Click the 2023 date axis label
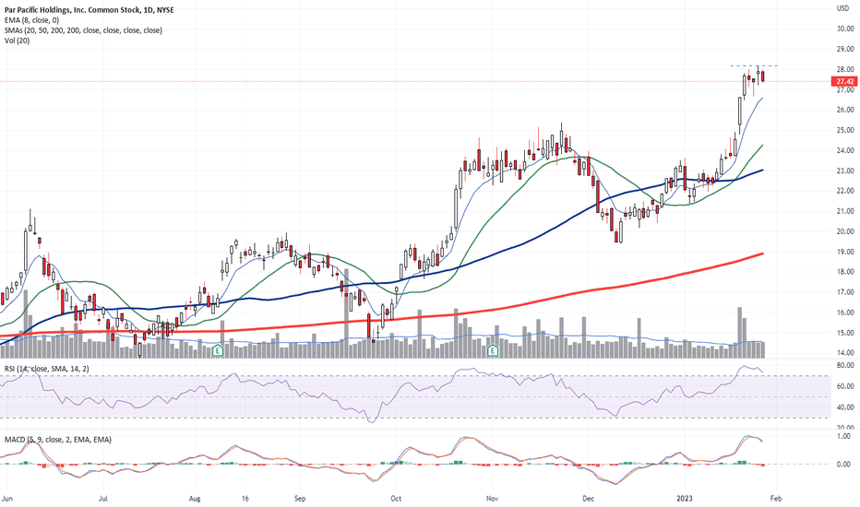 click(685, 499)
